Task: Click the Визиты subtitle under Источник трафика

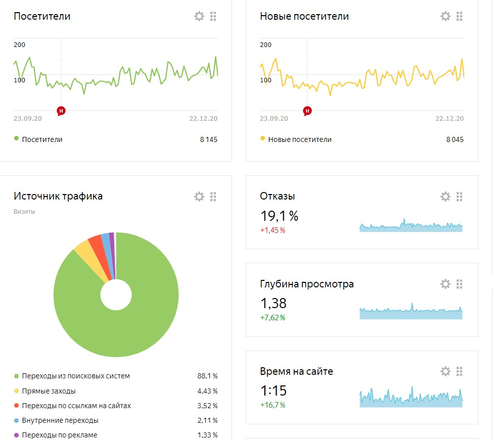Action: (x=24, y=212)
